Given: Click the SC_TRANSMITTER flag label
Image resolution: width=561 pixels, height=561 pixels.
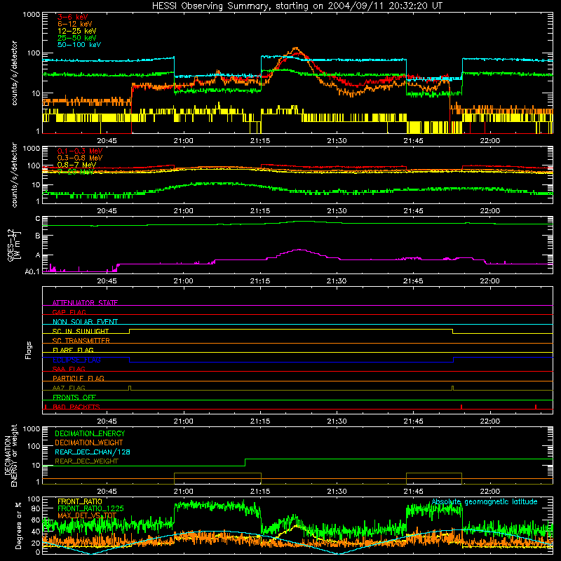Looking at the screenshot, I should pyautogui.click(x=81, y=340).
